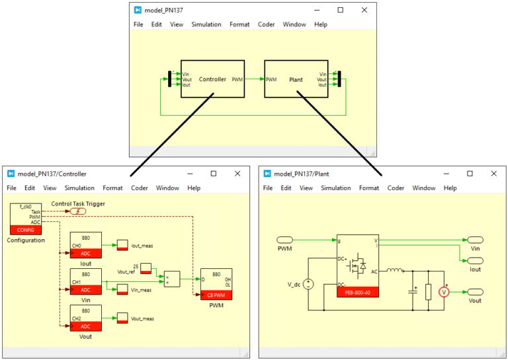This screenshot has height=360, width=508.
Task: Select the inductor in Plant window
Action: 396,270
